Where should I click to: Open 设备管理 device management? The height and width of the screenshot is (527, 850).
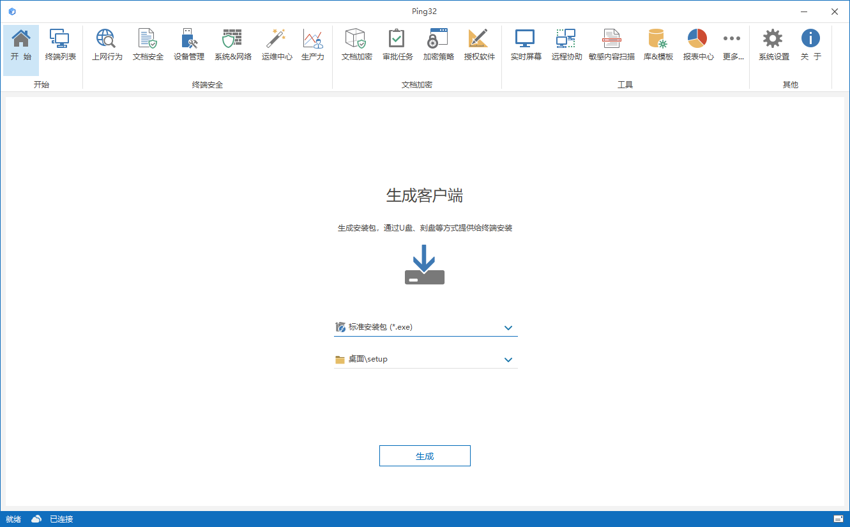click(189, 45)
